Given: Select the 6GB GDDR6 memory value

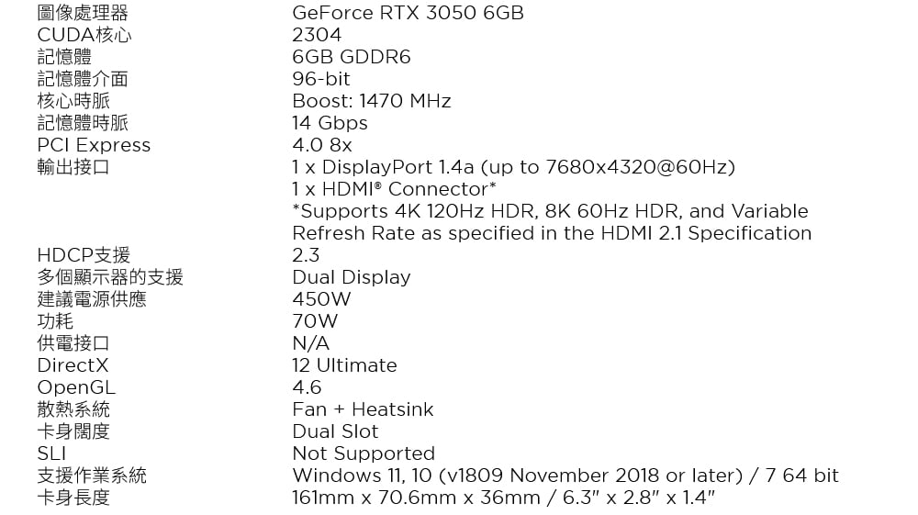Looking at the screenshot, I should (352, 57).
